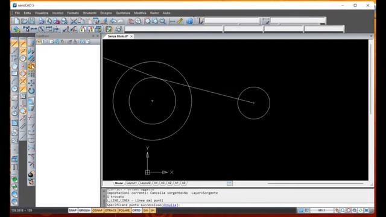
Task: Switch to the A4 layout tab
Action: click(x=156, y=183)
